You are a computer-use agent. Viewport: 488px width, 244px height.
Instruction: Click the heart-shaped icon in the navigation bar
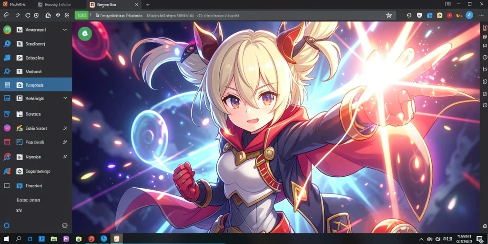[x=58, y=15]
